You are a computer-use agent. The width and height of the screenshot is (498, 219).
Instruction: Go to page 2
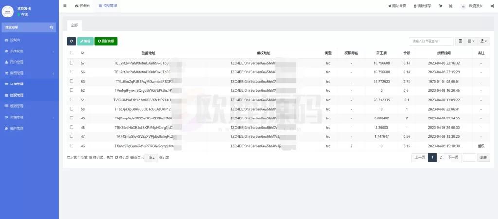(441, 158)
